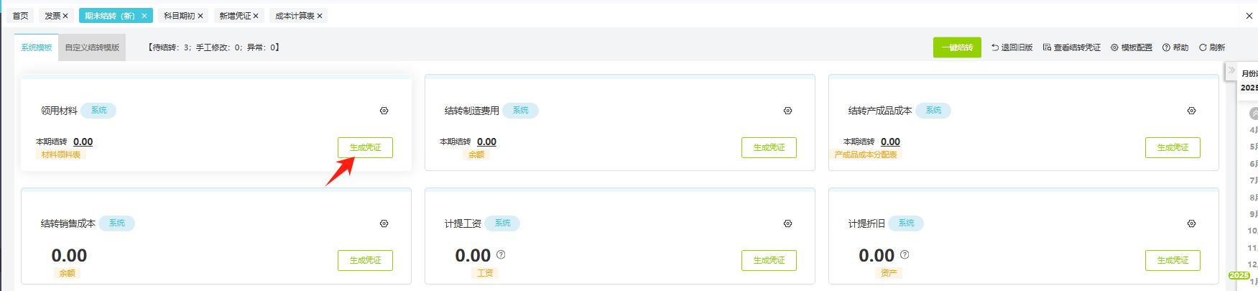Generate voucher for 领用材料
This screenshot has width=1258, height=291.
(x=365, y=147)
